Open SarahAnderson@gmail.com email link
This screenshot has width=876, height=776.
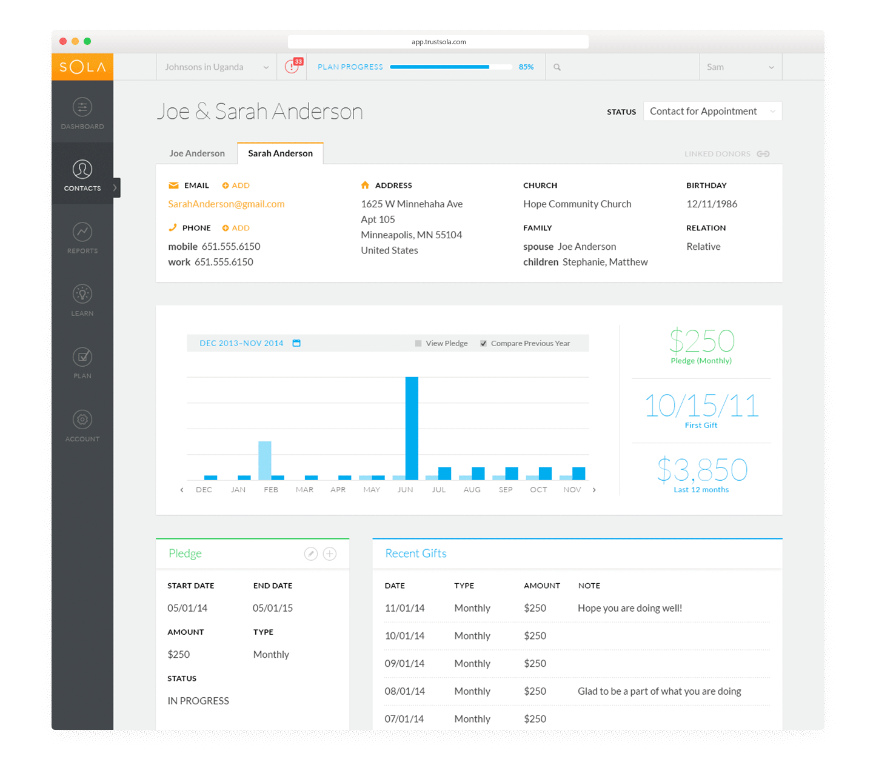pos(226,204)
